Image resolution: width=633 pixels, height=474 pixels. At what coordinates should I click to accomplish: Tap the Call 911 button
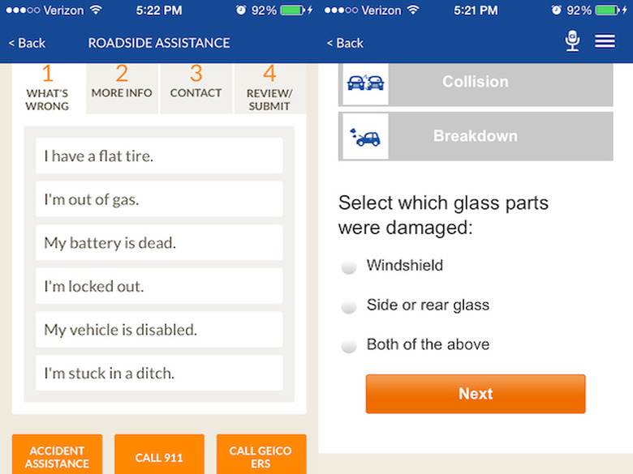(159, 455)
